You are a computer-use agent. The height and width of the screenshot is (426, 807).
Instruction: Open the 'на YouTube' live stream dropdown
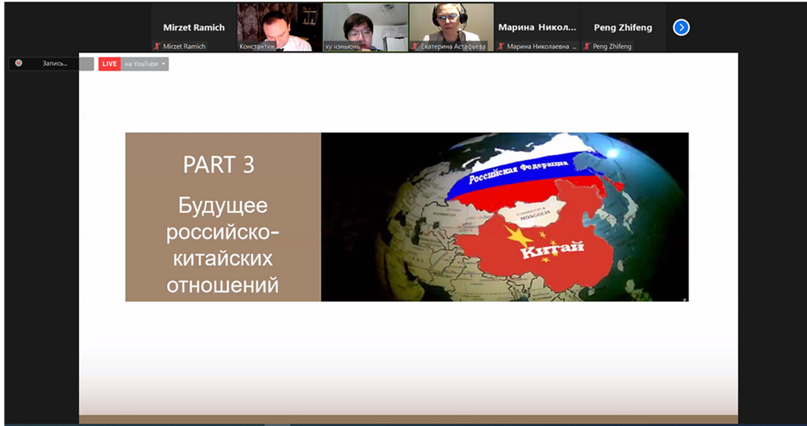coord(145,64)
